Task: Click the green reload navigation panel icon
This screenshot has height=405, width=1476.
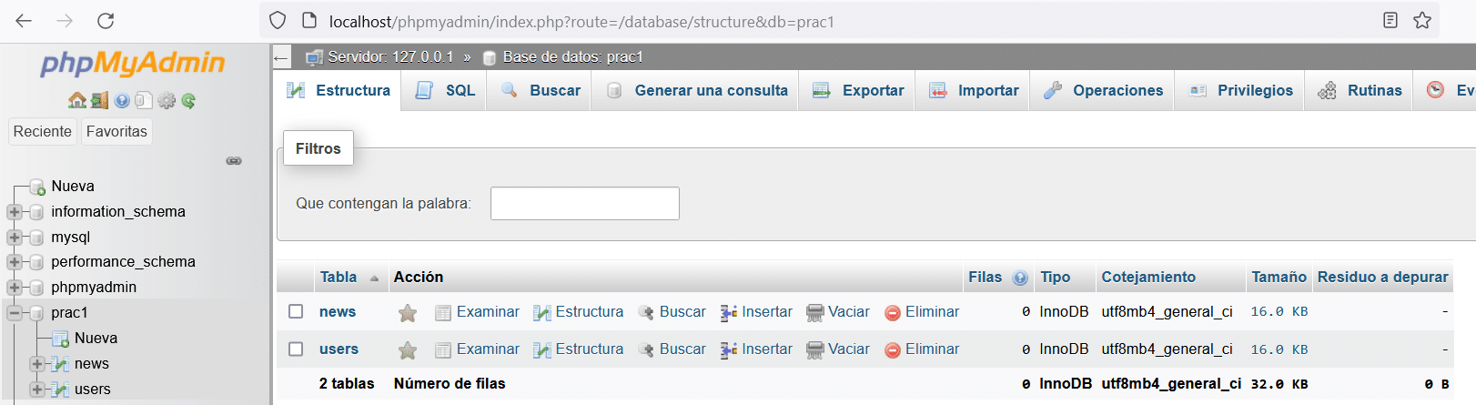Action: click(188, 101)
